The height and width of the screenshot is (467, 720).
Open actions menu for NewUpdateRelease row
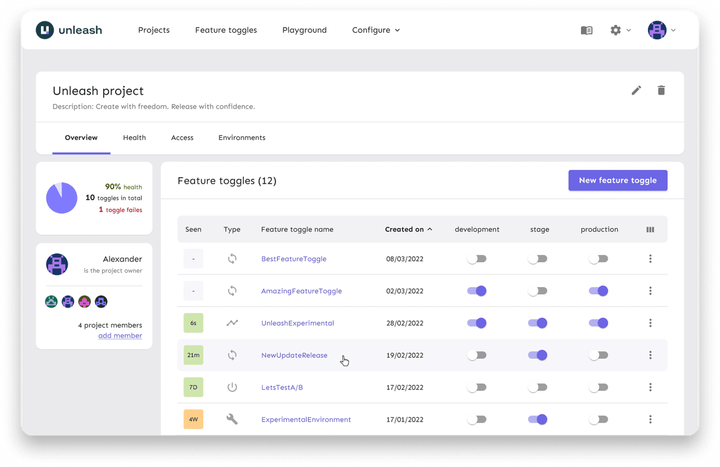point(650,355)
